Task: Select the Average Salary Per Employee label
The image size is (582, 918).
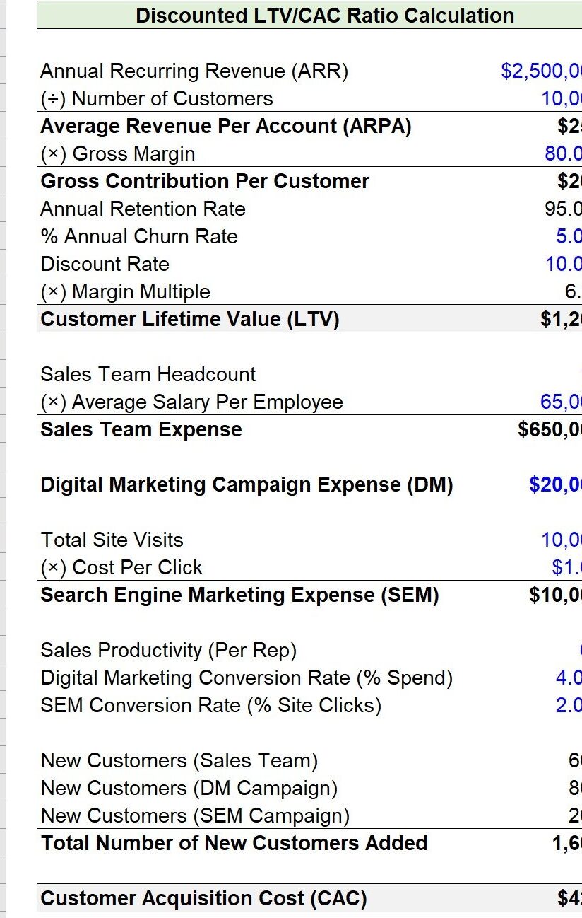Action: (x=192, y=402)
